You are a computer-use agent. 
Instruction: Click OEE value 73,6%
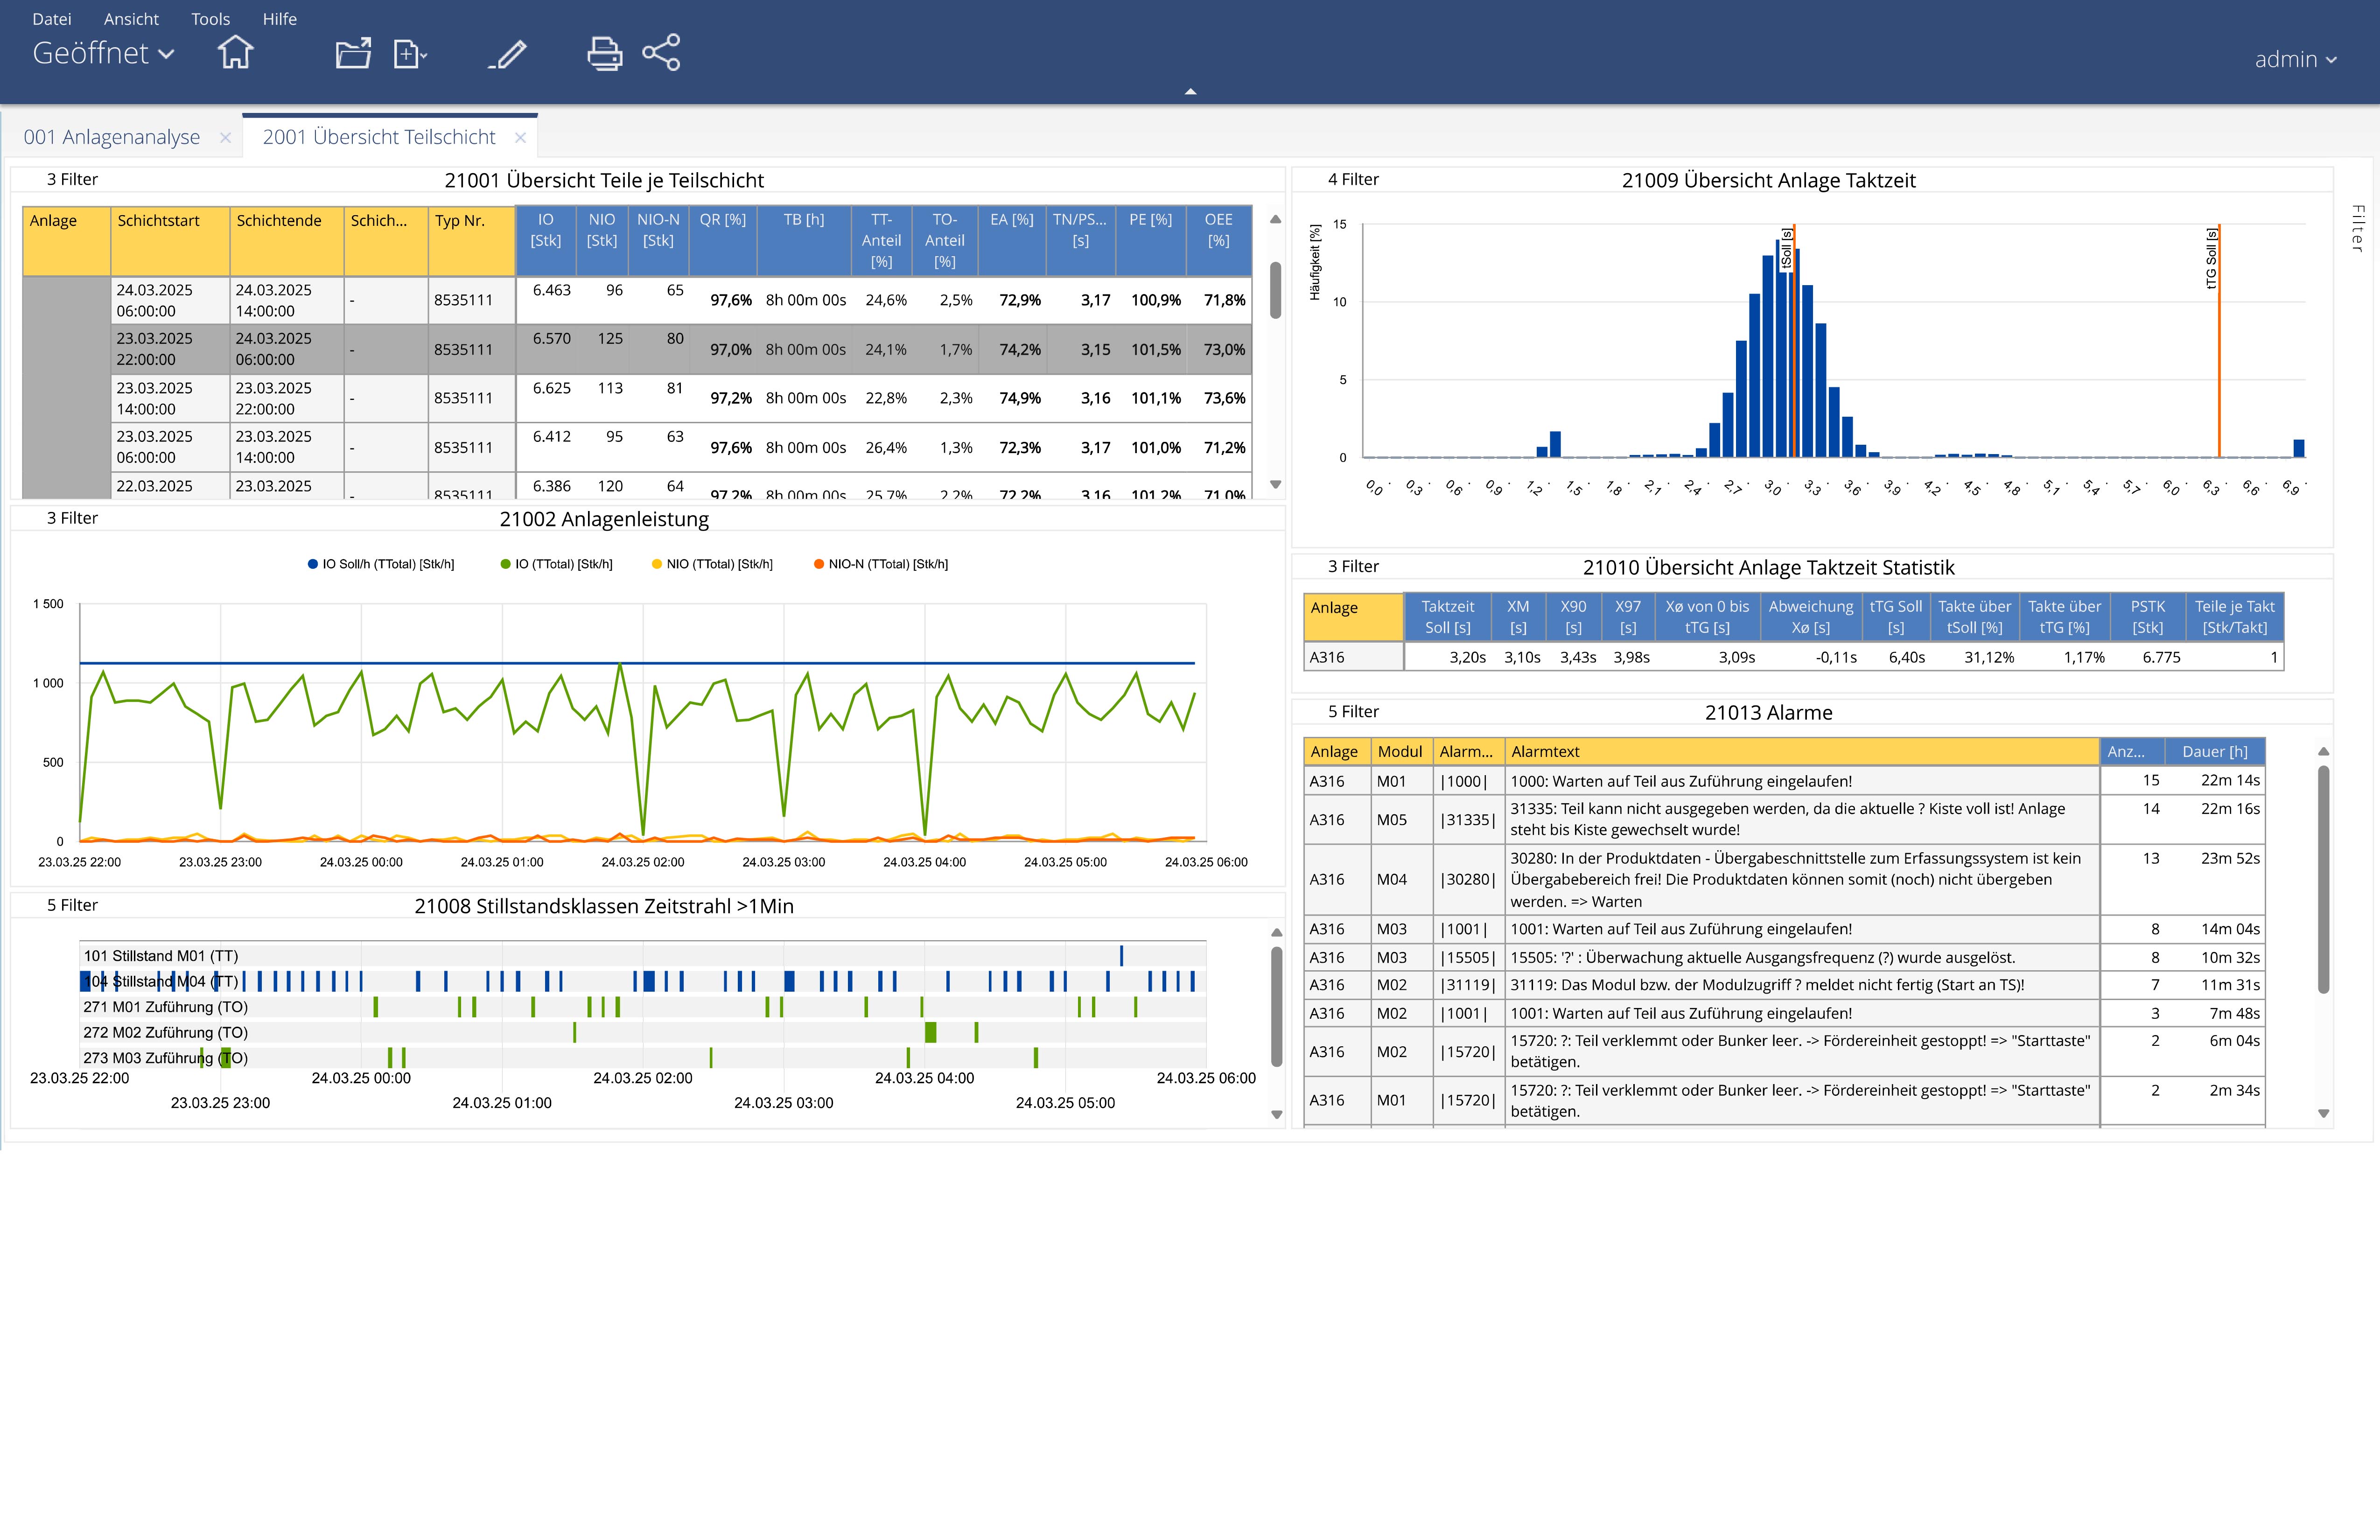coord(1224,398)
